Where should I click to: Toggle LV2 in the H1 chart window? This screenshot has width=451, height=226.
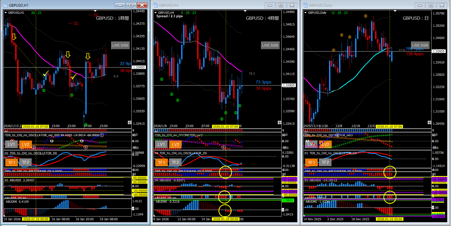[x=25, y=144]
